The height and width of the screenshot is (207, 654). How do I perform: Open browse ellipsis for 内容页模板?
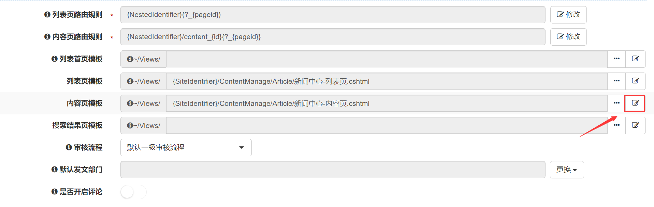pos(616,103)
